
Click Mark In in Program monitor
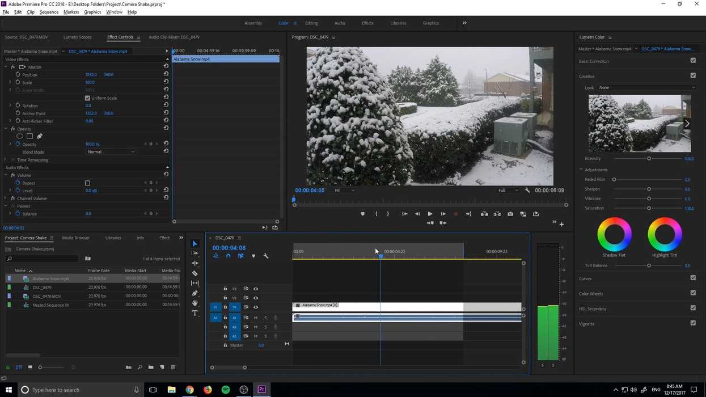pyautogui.click(x=377, y=214)
